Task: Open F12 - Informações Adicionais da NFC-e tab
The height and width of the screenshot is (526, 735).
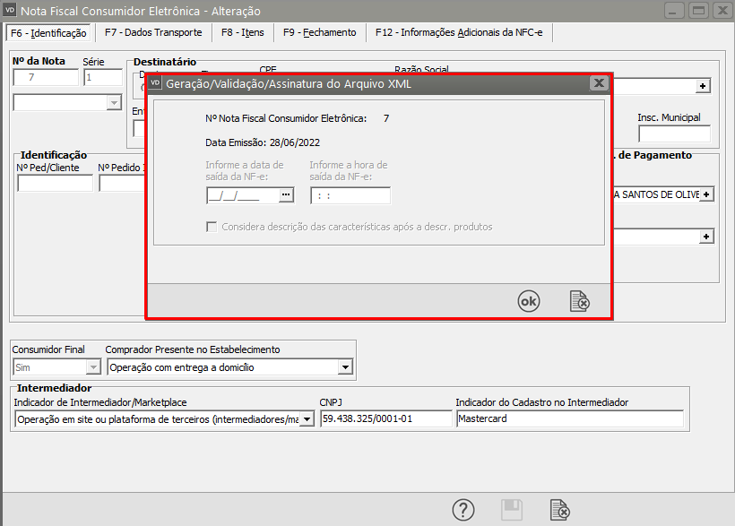Action: coord(459,32)
